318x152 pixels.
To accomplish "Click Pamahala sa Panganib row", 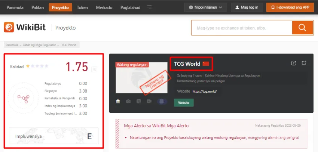I will 66,98.
